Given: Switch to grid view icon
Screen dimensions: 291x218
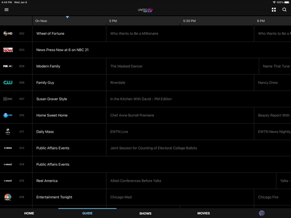Looking at the screenshot, I should click(x=274, y=9).
